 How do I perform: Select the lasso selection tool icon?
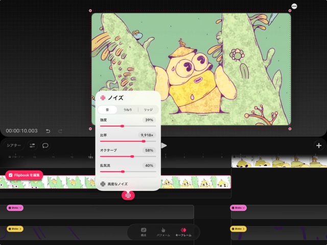click(x=45, y=145)
